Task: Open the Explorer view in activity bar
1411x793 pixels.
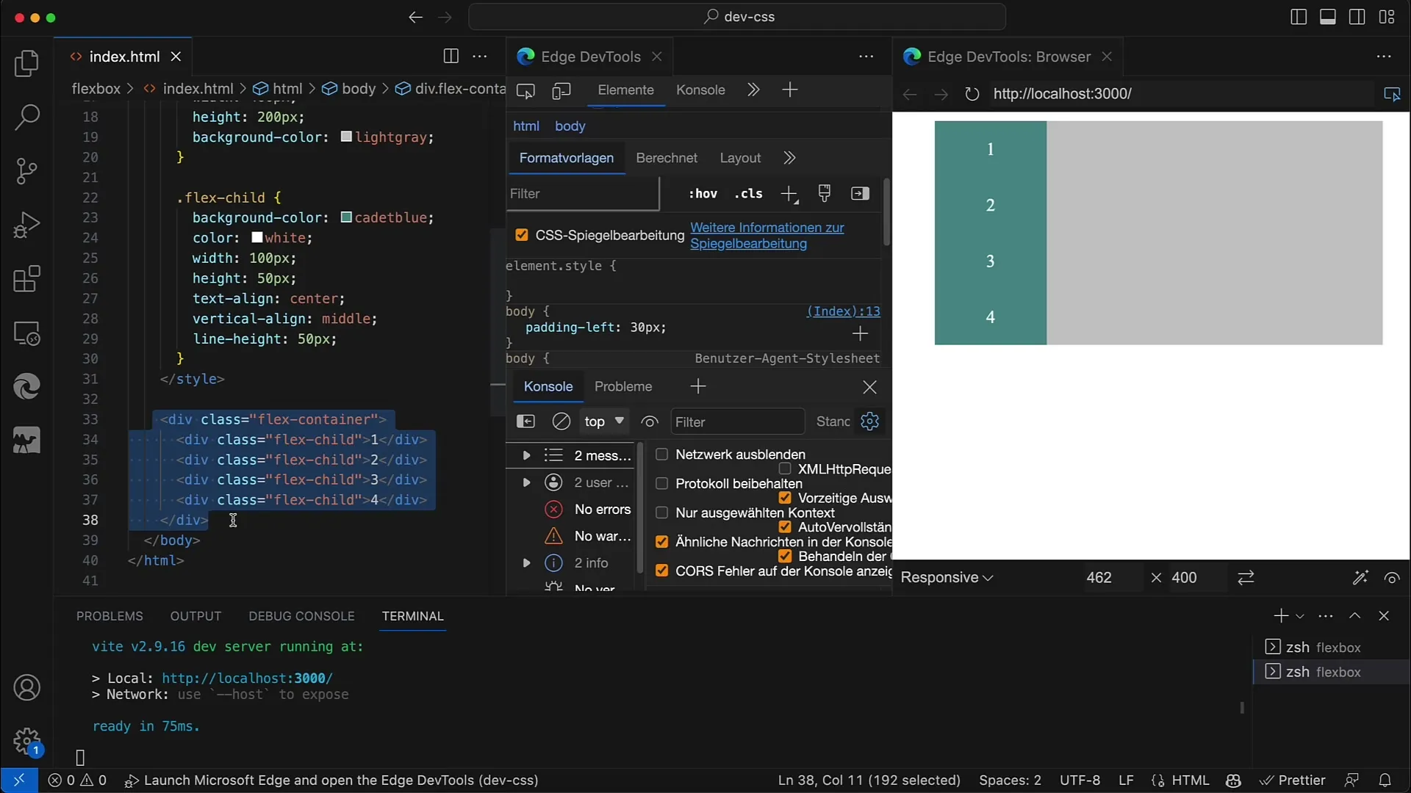Action: 27,64
